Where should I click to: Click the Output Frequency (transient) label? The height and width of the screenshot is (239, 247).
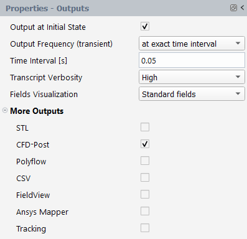point(61,44)
